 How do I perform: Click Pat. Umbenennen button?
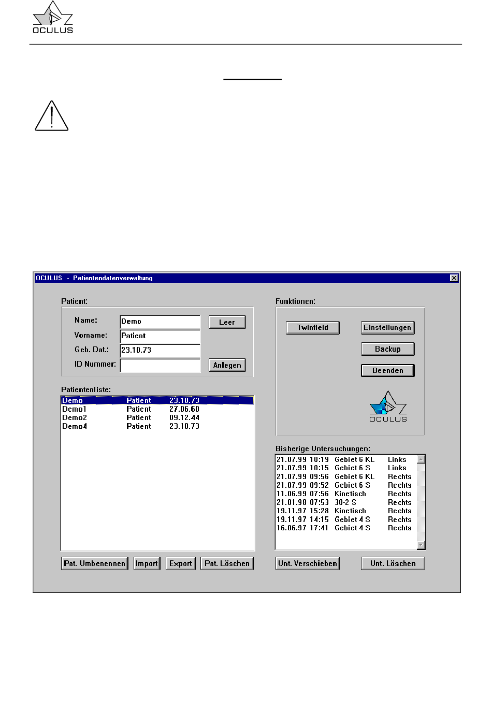(94, 563)
